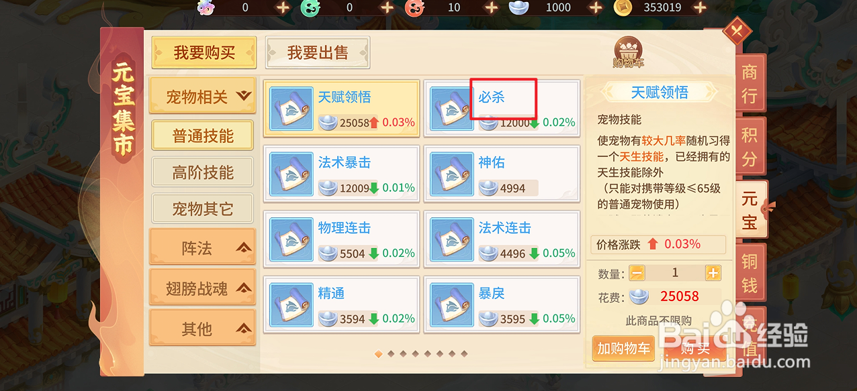Decrease quantity with minus stepper

(637, 273)
